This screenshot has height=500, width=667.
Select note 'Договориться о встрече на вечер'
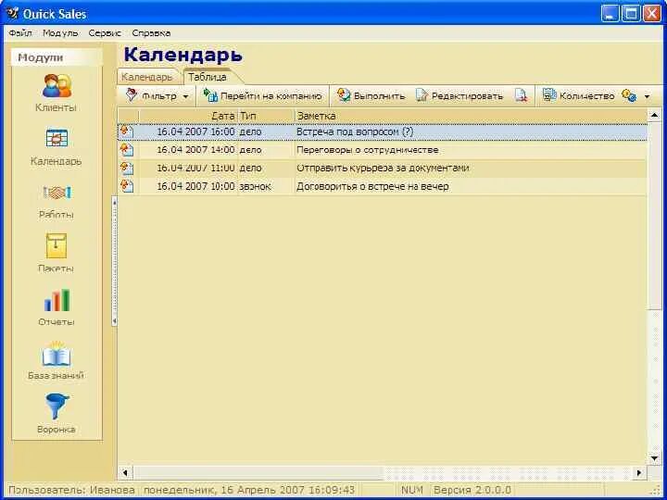(372, 186)
